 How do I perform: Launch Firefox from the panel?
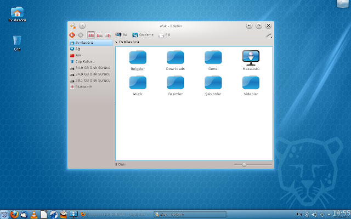(14, 215)
